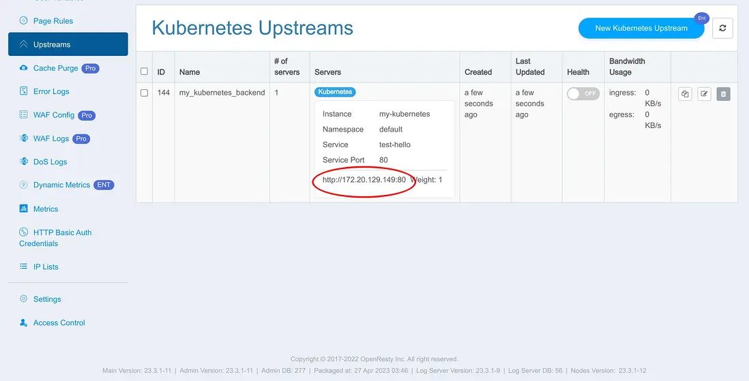Navigate to WAF Config
Image resolution: width=749 pixels, height=381 pixels.
[54, 115]
